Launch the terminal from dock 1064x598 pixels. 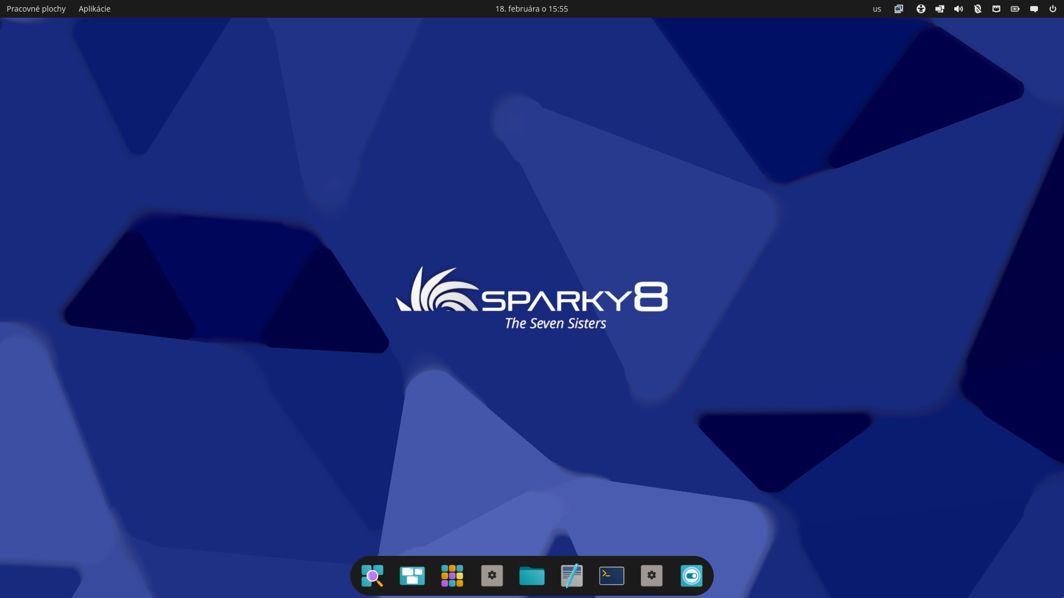point(612,576)
